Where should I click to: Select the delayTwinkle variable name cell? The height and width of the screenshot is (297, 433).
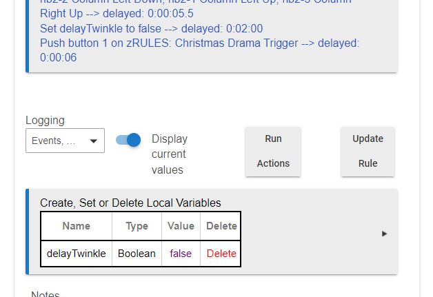(x=77, y=253)
